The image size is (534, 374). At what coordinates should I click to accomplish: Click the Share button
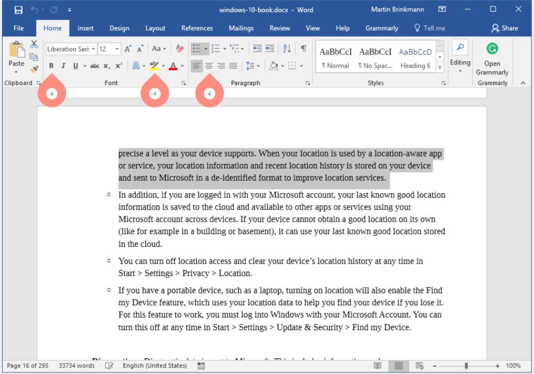[504, 28]
